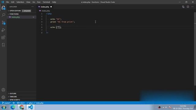Open the Selection menu
Viewport: 196px width, 110px height.
(20, 2)
